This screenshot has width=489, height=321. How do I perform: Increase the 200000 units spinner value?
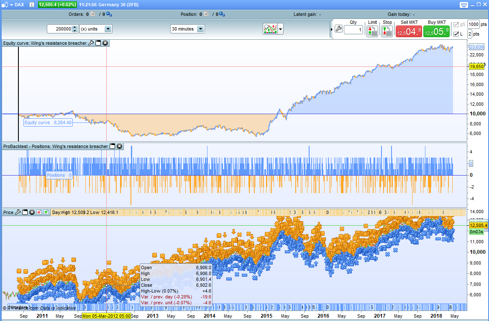tap(75, 27)
